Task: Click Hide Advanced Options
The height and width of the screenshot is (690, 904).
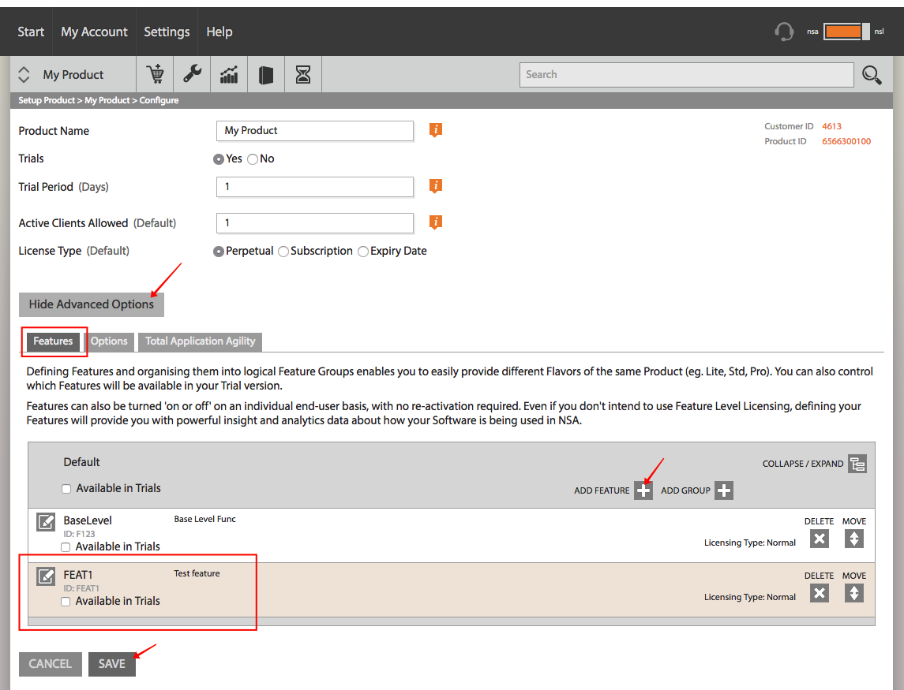Action: pyautogui.click(x=91, y=304)
